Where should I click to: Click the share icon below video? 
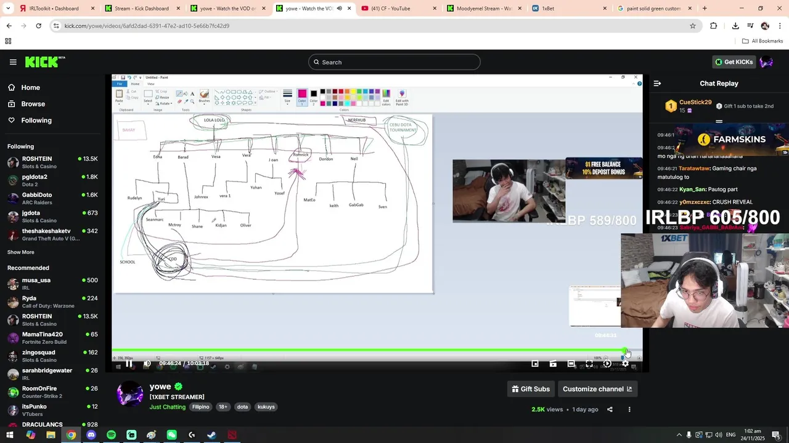click(x=610, y=409)
